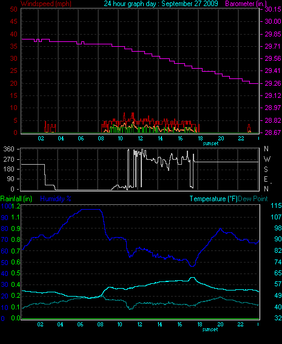Image resolution: width=282 pixels, height=344 pixels.
Task: Click the Windspeed (mph) axis title
Action: [x=46, y=4]
